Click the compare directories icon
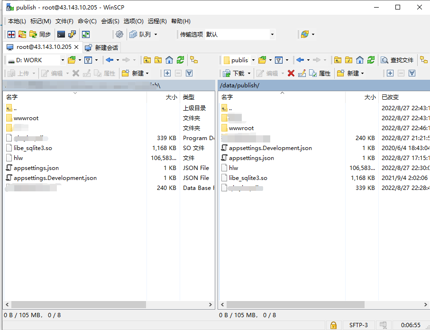The width and height of the screenshot is (430, 330). [x=11, y=34]
